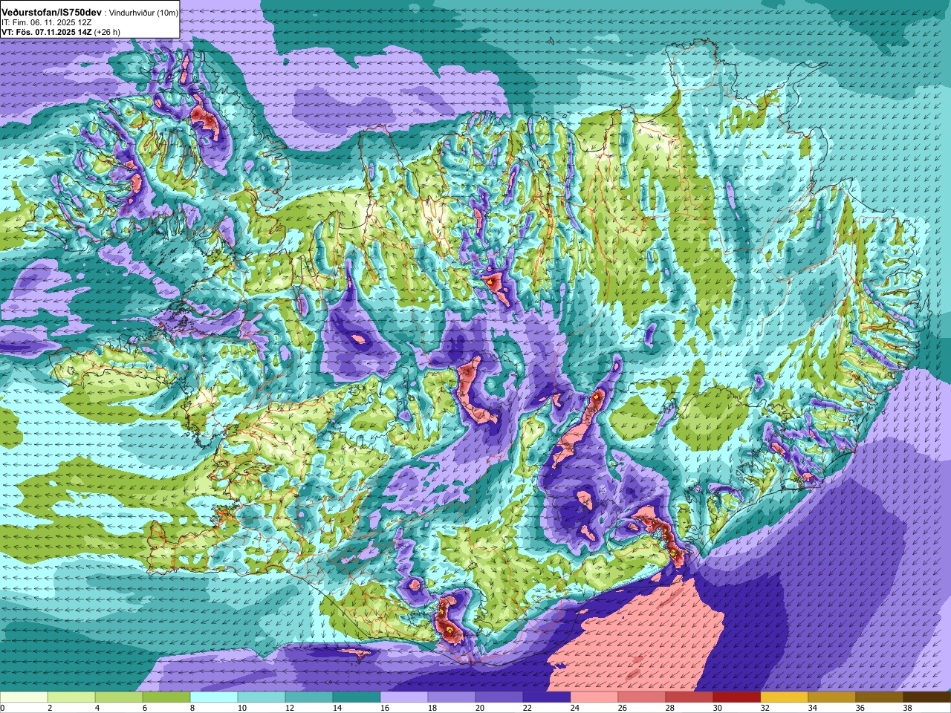Click the teal 12–14 legend swatch
Viewport: 951px width, 713px height.
[x=309, y=697]
